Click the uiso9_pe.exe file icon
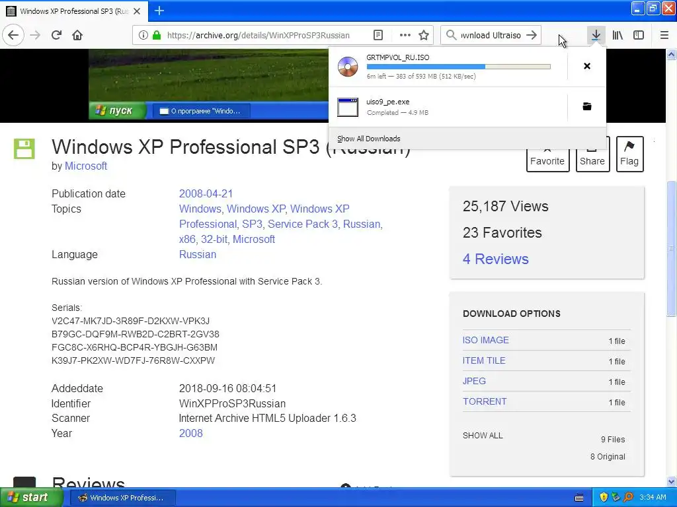Image resolution: width=677 pixels, height=507 pixels. click(x=348, y=107)
